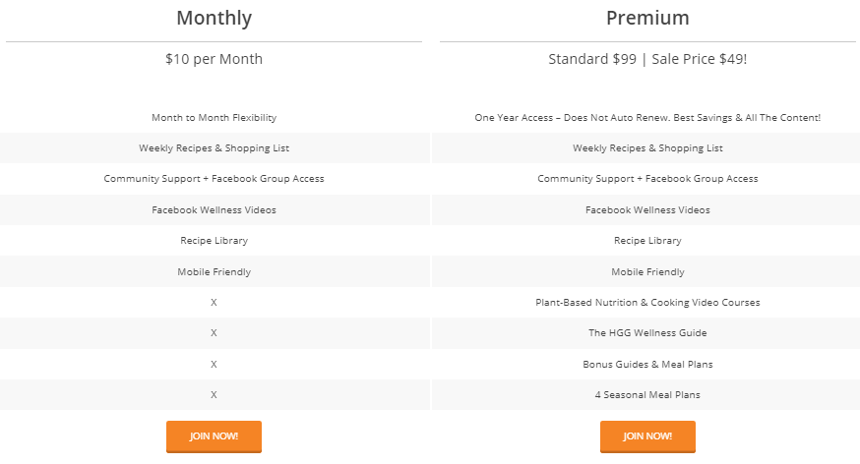The width and height of the screenshot is (860, 464).
Task: Click Bonus Guides & Meal Plans feature
Action: tap(647, 365)
